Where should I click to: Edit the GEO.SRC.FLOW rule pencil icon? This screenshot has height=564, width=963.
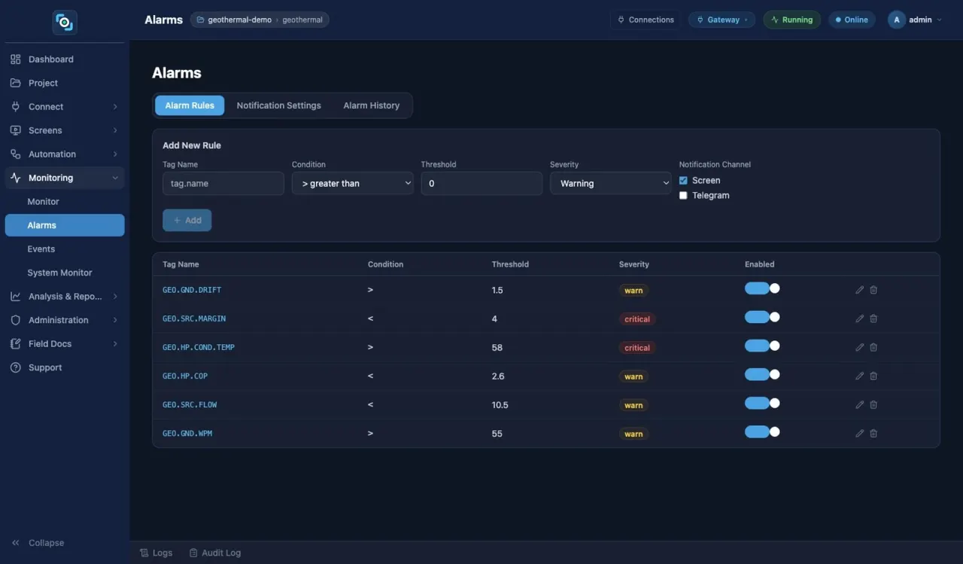click(860, 404)
